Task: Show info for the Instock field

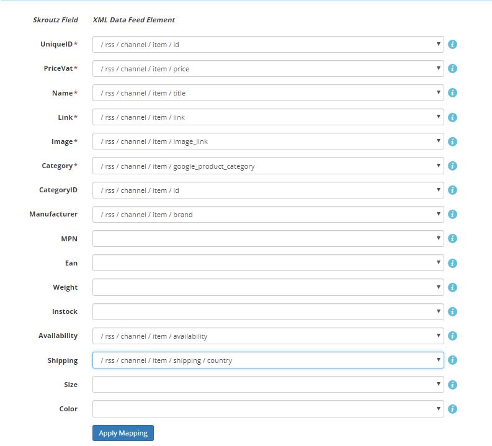Action: click(x=452, y=311)
